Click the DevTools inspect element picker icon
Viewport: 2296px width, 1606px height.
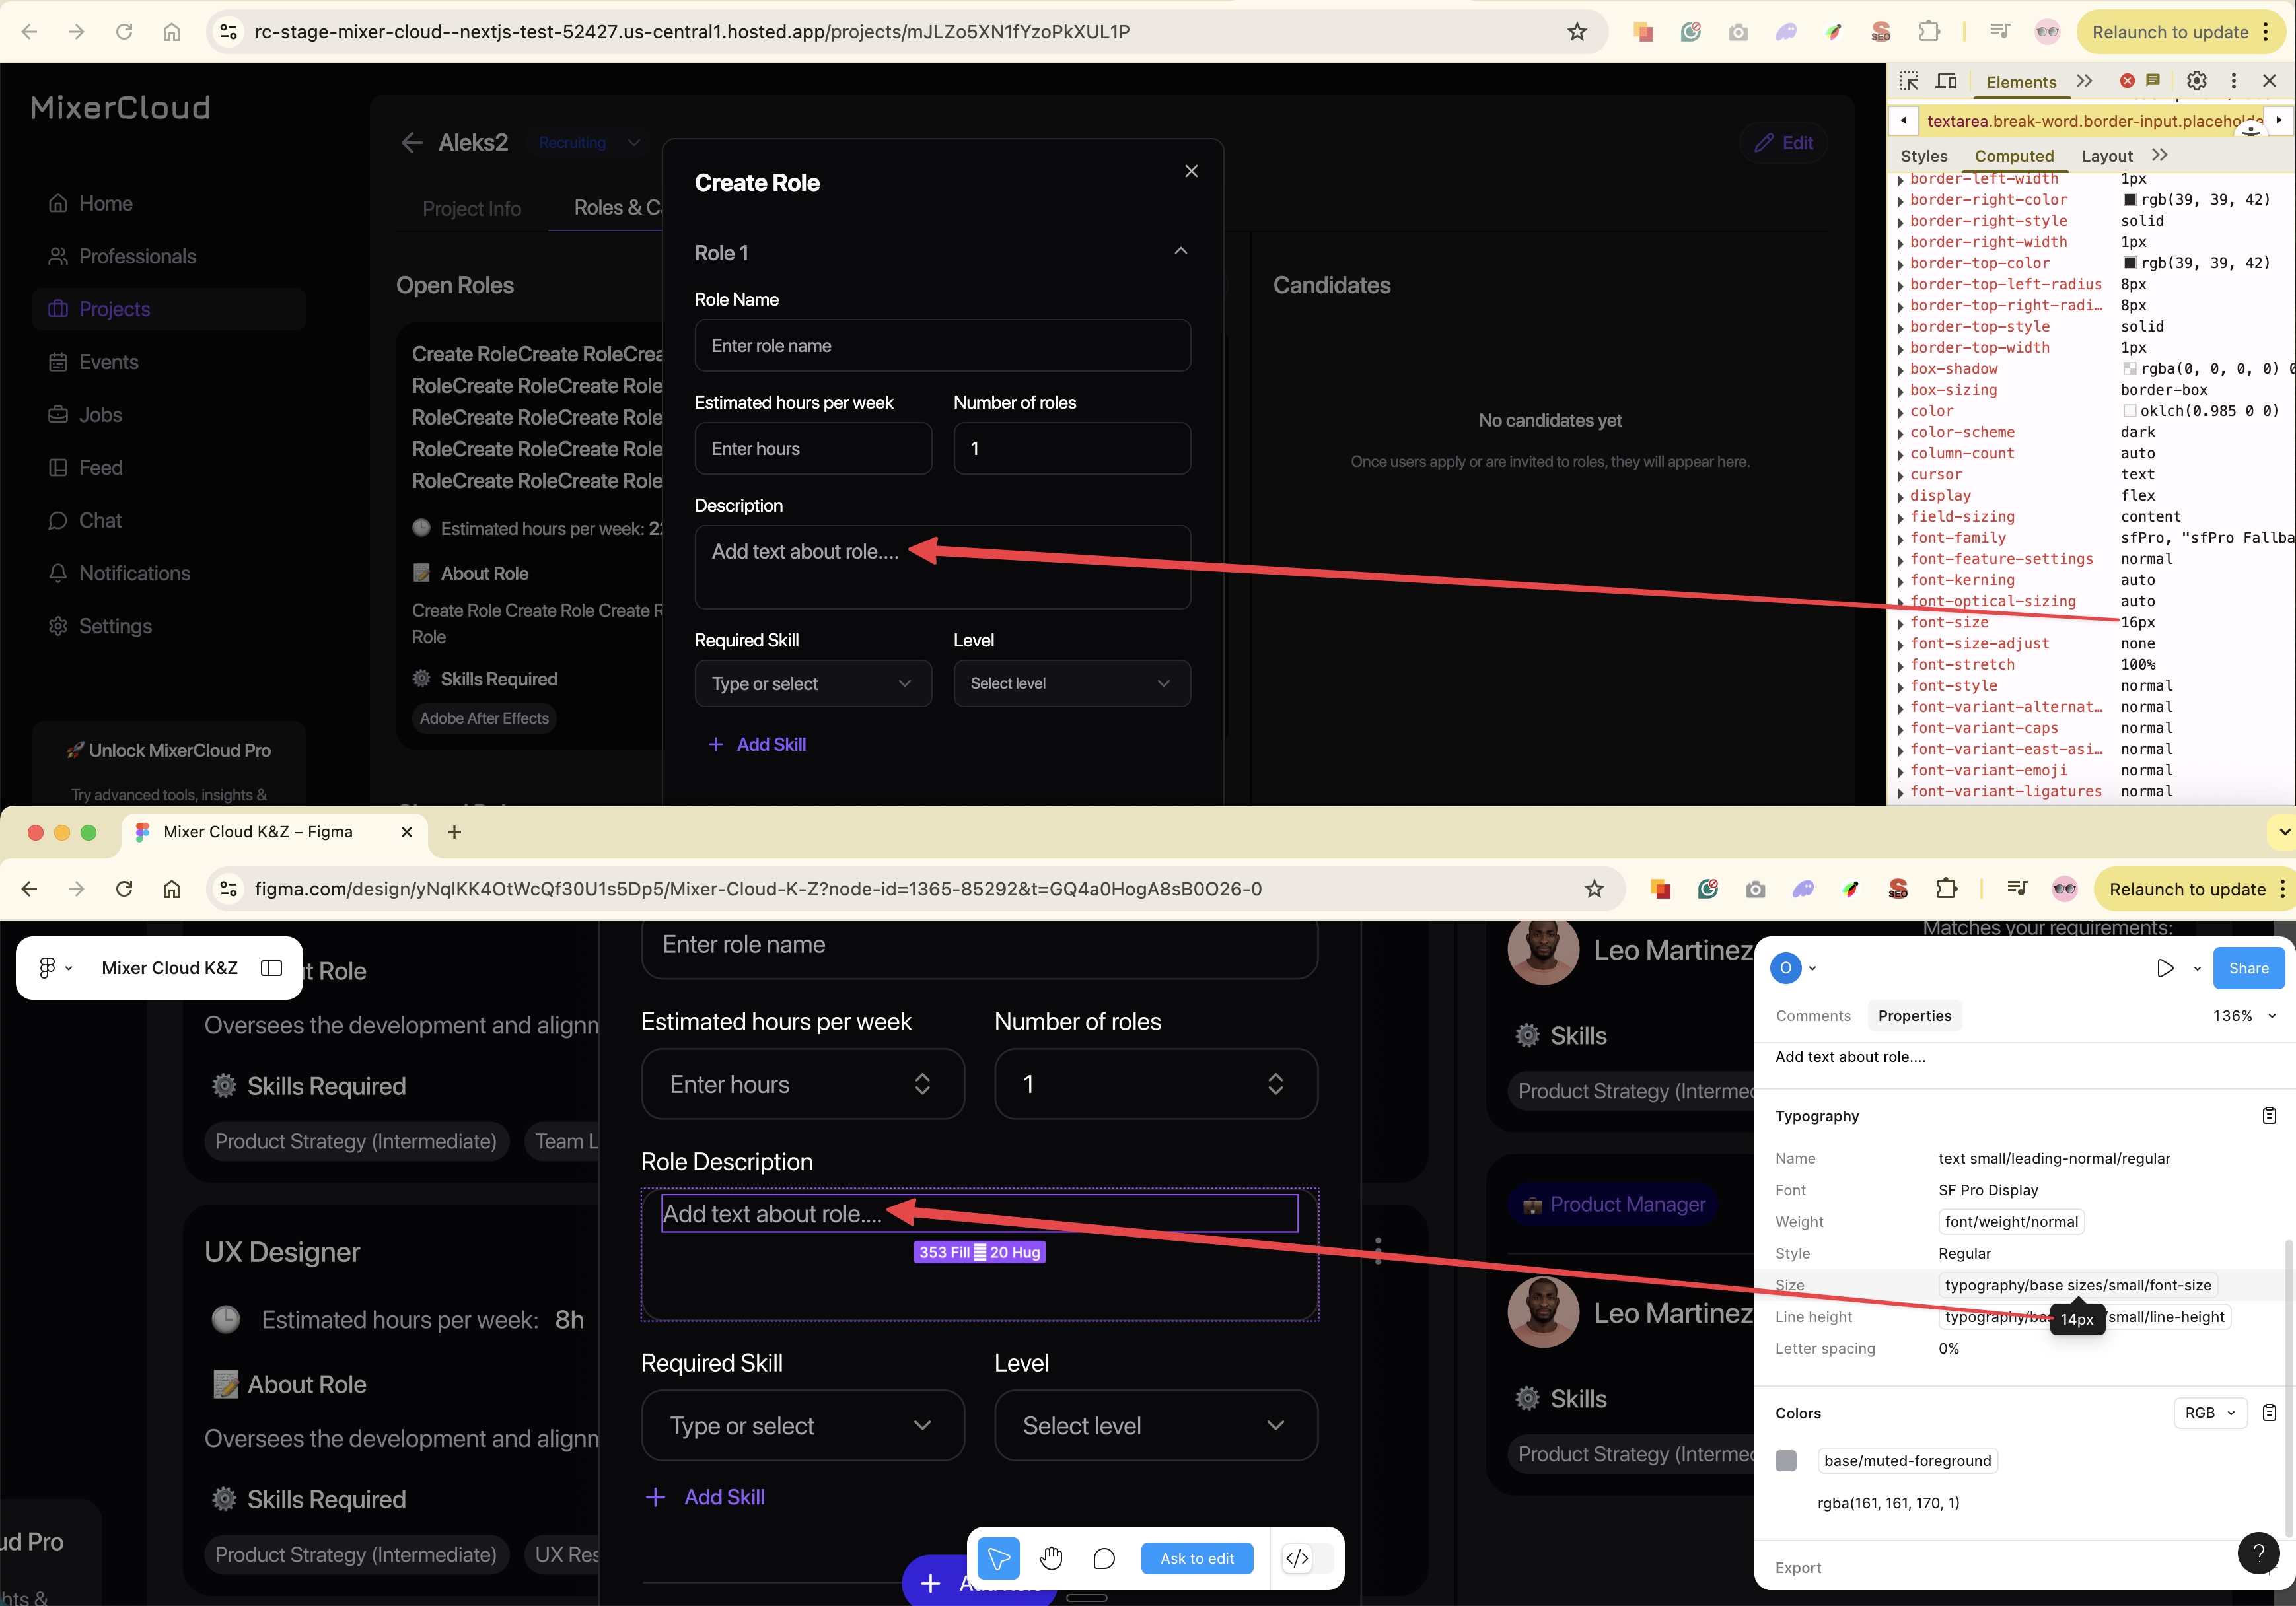(1909, 81)
